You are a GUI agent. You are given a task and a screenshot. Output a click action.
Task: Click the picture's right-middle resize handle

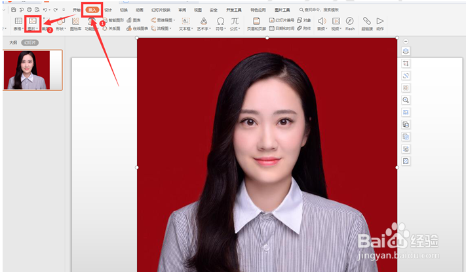point(397,167)
